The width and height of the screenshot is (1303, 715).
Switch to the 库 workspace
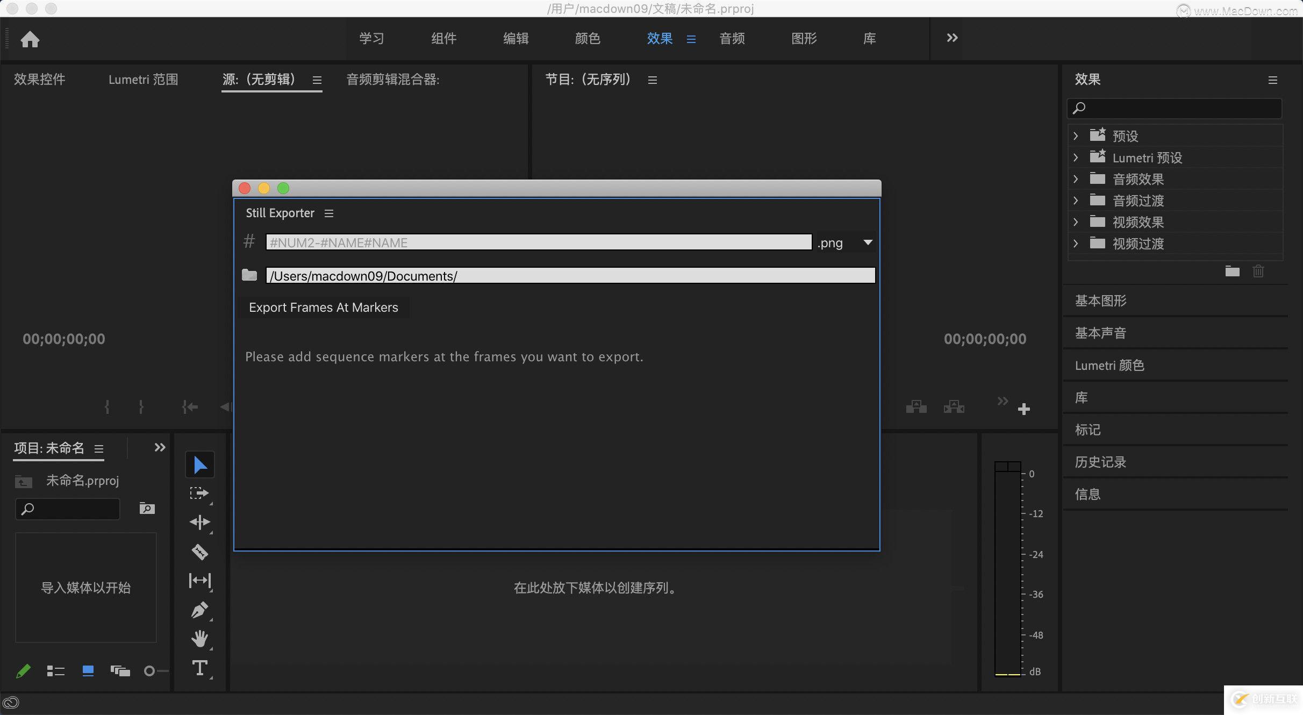pyautogui.click(x=870, y=39)
